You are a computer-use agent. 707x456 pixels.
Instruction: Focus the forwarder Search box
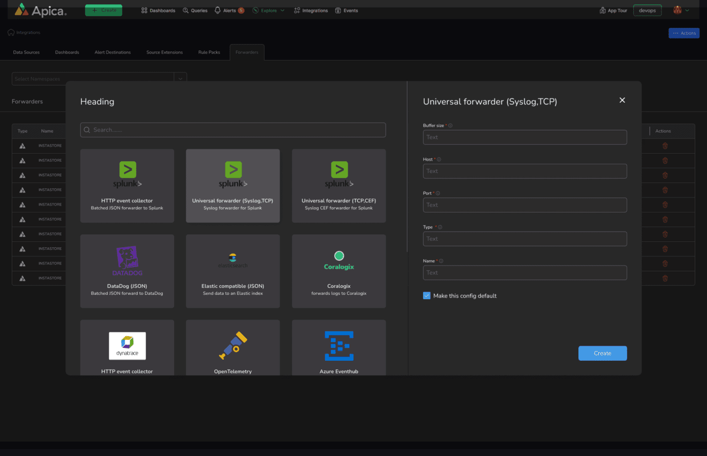(x=232, y=130)
